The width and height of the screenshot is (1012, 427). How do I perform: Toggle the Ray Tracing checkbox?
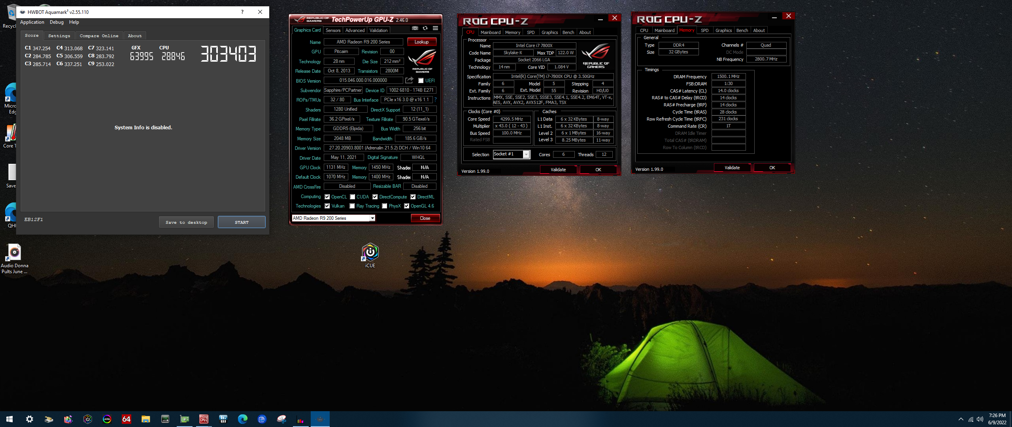click(352, 206)
